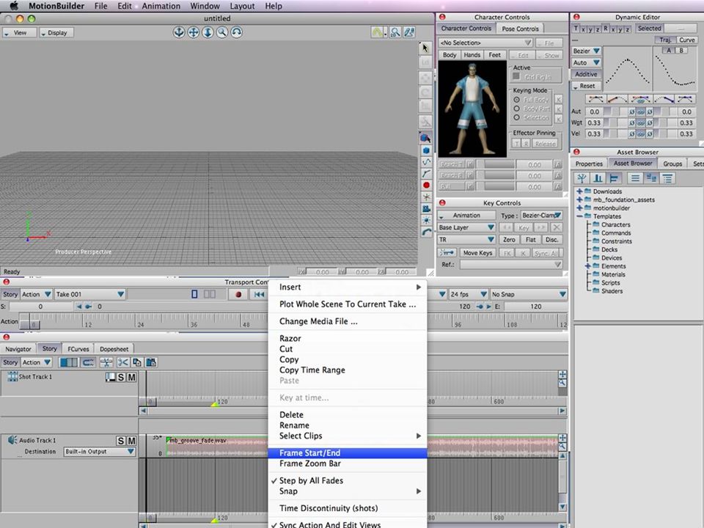This screenshot has height=528, width=704.
Task: Choose Frame Start/End from context menu
Action: click(x=347, y=453)
